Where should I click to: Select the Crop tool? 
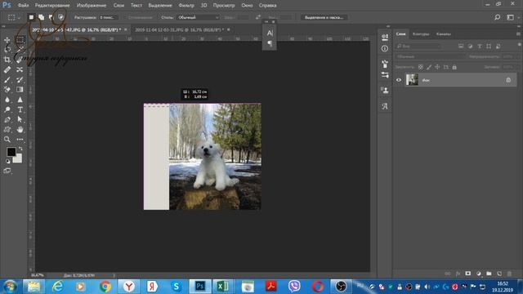tap(7, 60)
